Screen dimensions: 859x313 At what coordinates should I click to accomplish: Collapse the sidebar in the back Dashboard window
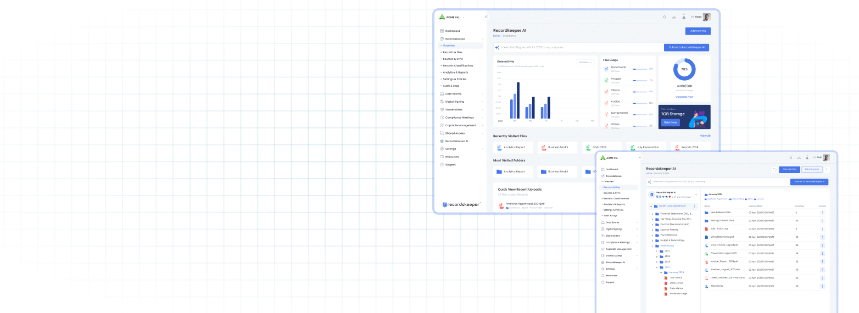coord(486,16)
